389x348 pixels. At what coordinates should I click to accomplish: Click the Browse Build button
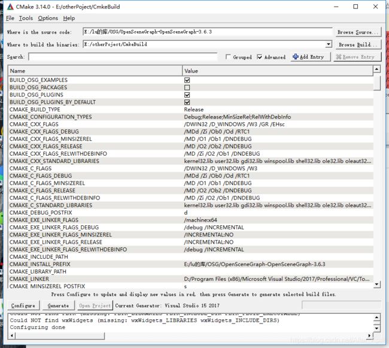358,45
